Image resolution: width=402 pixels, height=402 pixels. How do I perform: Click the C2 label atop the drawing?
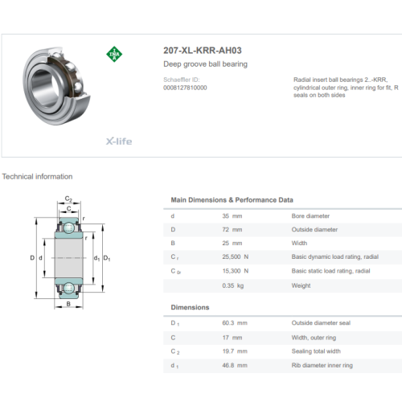[68, 199]
